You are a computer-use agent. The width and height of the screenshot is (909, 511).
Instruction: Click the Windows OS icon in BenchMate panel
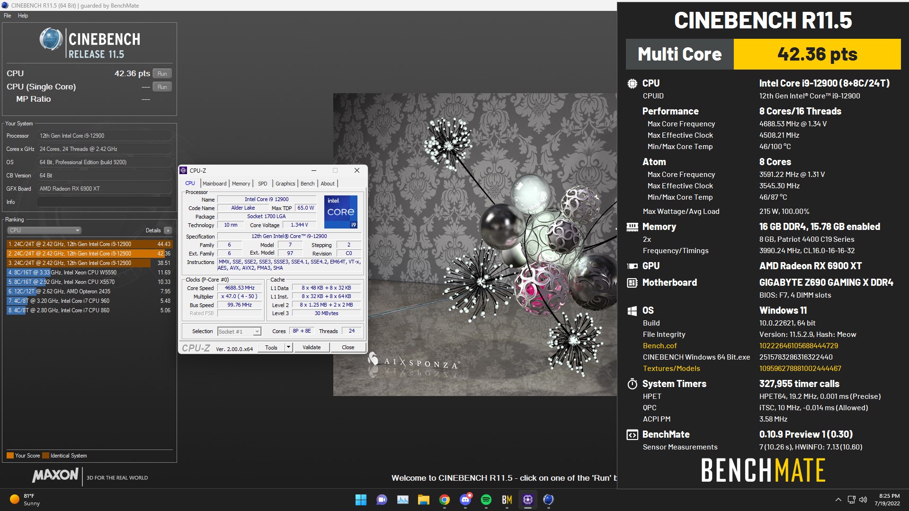(632, 311)
